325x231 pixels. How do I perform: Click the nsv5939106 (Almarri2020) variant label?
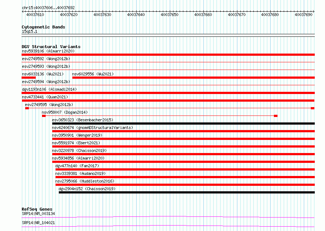[48, 51]
